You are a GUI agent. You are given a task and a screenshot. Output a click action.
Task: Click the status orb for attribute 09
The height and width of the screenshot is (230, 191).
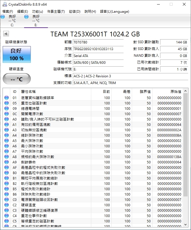[7, 108]
